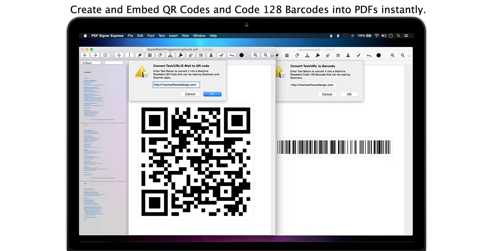This screenshot has width=488, height=251.
Task: Click the Sign+ signature tool in AppleWatch window
Action: point(232,55)
